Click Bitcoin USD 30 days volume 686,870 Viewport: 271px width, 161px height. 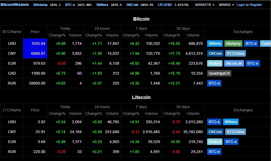coord(196,43)
